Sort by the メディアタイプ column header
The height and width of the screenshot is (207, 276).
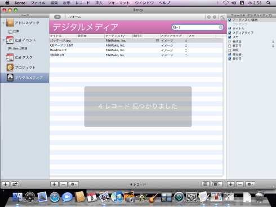[174, 35]
